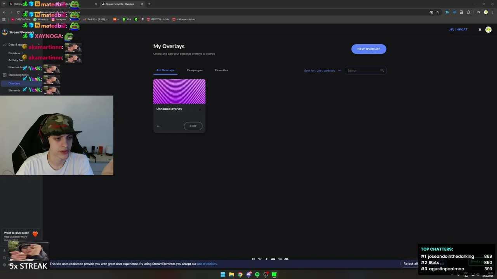This screenshot has width=497, height=279.
Task: Open the WhatsApp bookmark
Action: (x=41, y=19)
